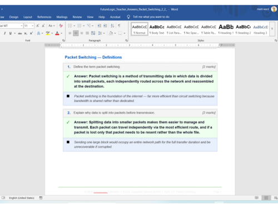This screenshot has height=208, width=278.
Task: Toggle align right
Action: click(x=82, y=33)
